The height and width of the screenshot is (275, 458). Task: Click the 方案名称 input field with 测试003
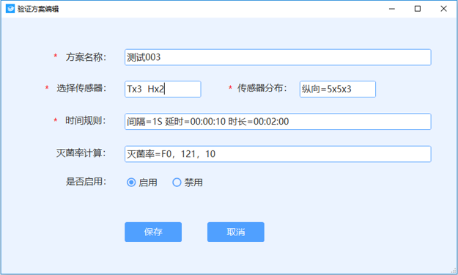[278, 57]
